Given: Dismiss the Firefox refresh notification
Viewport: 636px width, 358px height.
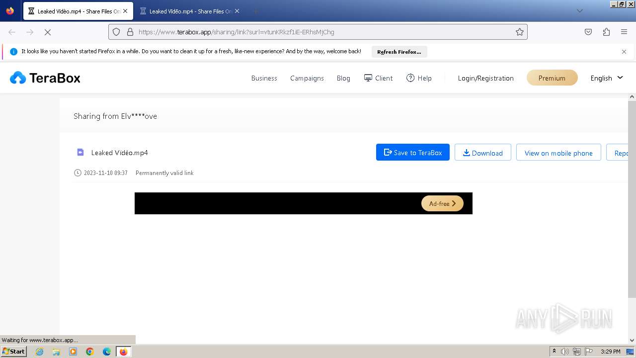Looking at the screenshot, I should point(624,52).
